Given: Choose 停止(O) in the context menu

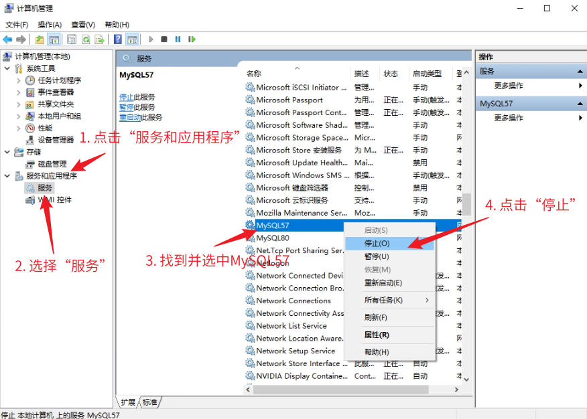Looking at the screenshot, I should click(x=377, y=244).
